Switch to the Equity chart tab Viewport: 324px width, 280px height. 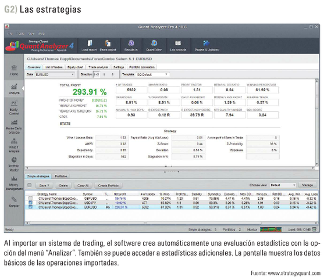(x=75, y=67)
